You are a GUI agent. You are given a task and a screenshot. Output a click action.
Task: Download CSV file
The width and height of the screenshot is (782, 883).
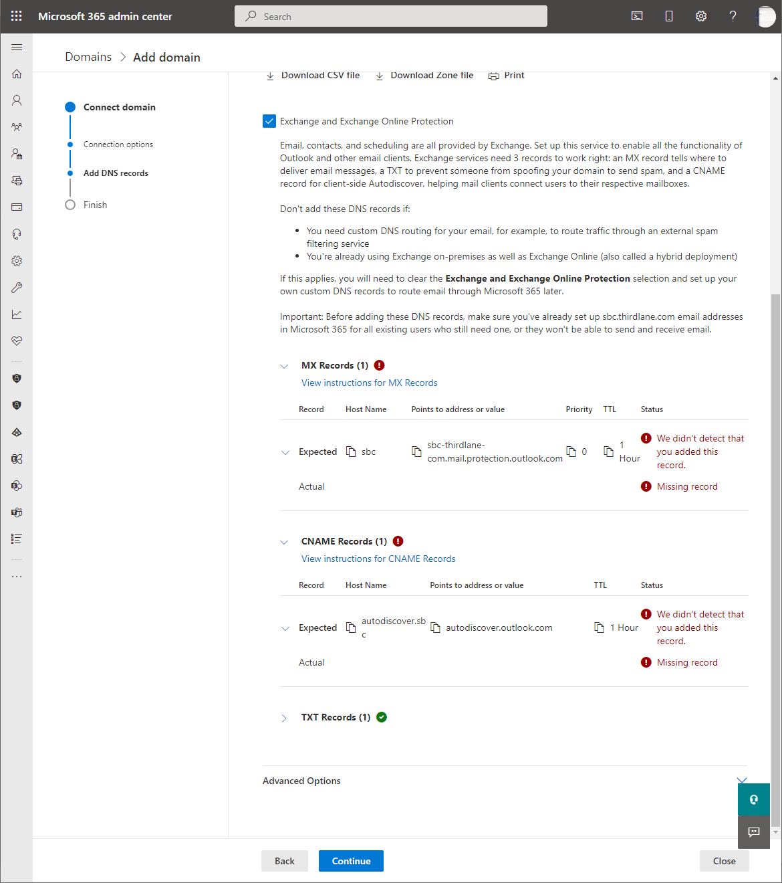(x=313, y=76)
